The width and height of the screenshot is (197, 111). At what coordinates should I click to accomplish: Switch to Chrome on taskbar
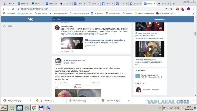[34, 108]
